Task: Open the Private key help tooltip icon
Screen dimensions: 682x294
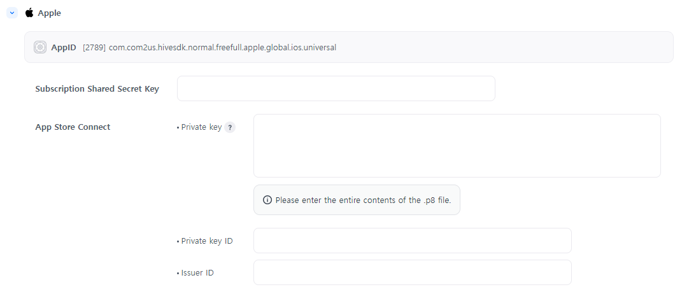Action: tap(230, 127)
